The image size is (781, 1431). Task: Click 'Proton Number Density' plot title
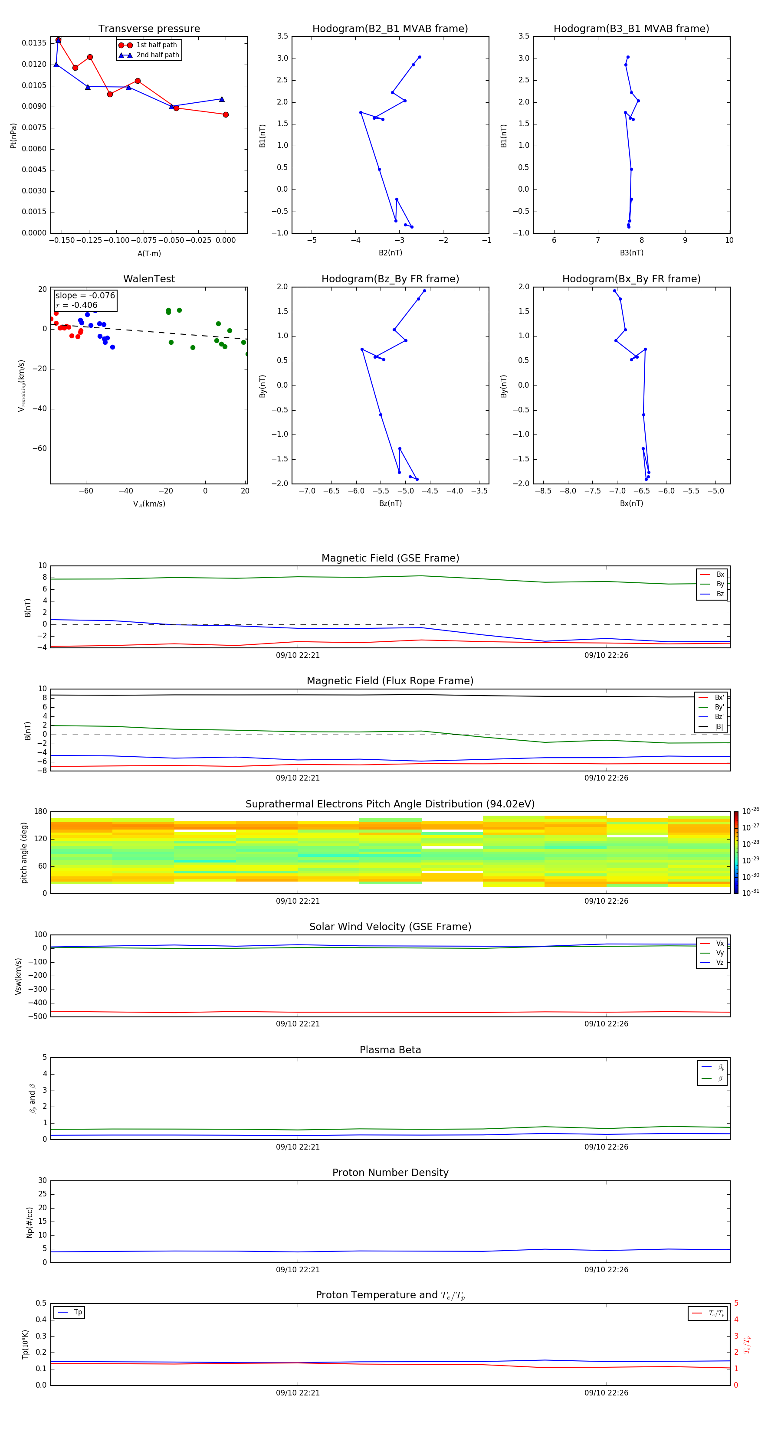pos(390,1173)
